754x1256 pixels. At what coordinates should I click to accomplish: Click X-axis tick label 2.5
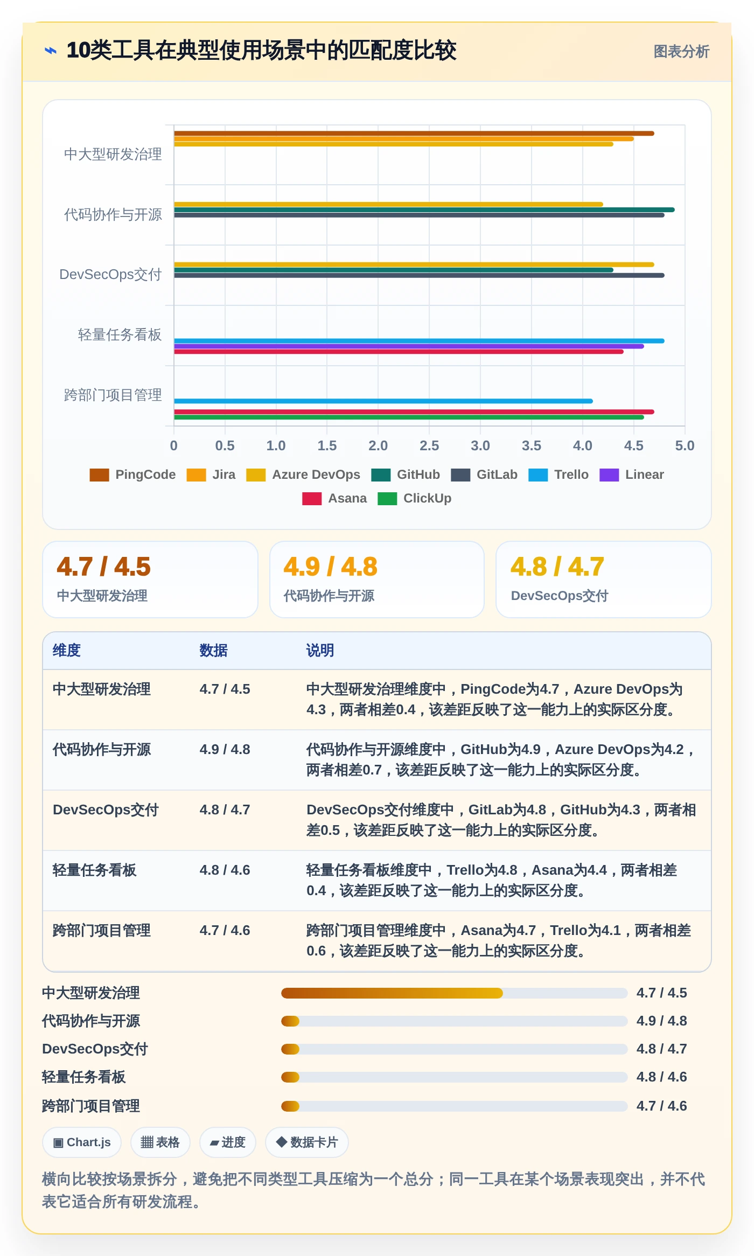click(x=429, y=446)
